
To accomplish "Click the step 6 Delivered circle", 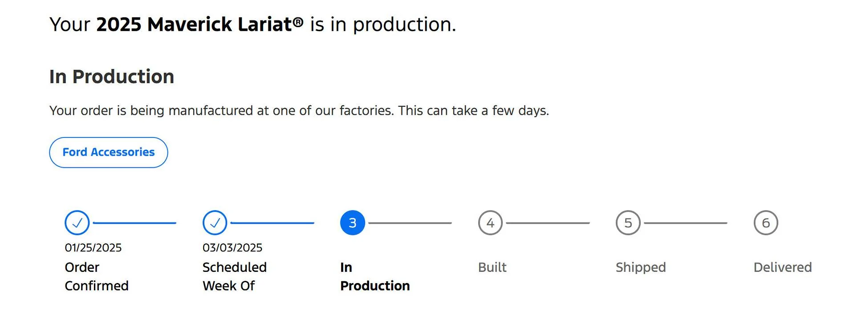I will pyautogui.click(x=766, y=223).
